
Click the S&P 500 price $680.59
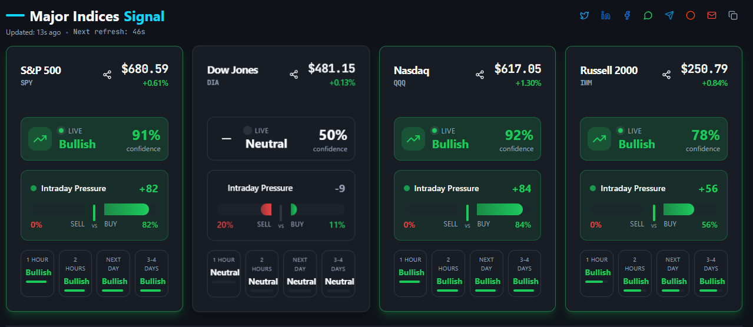pyautogui.click(x=145, y=69)
